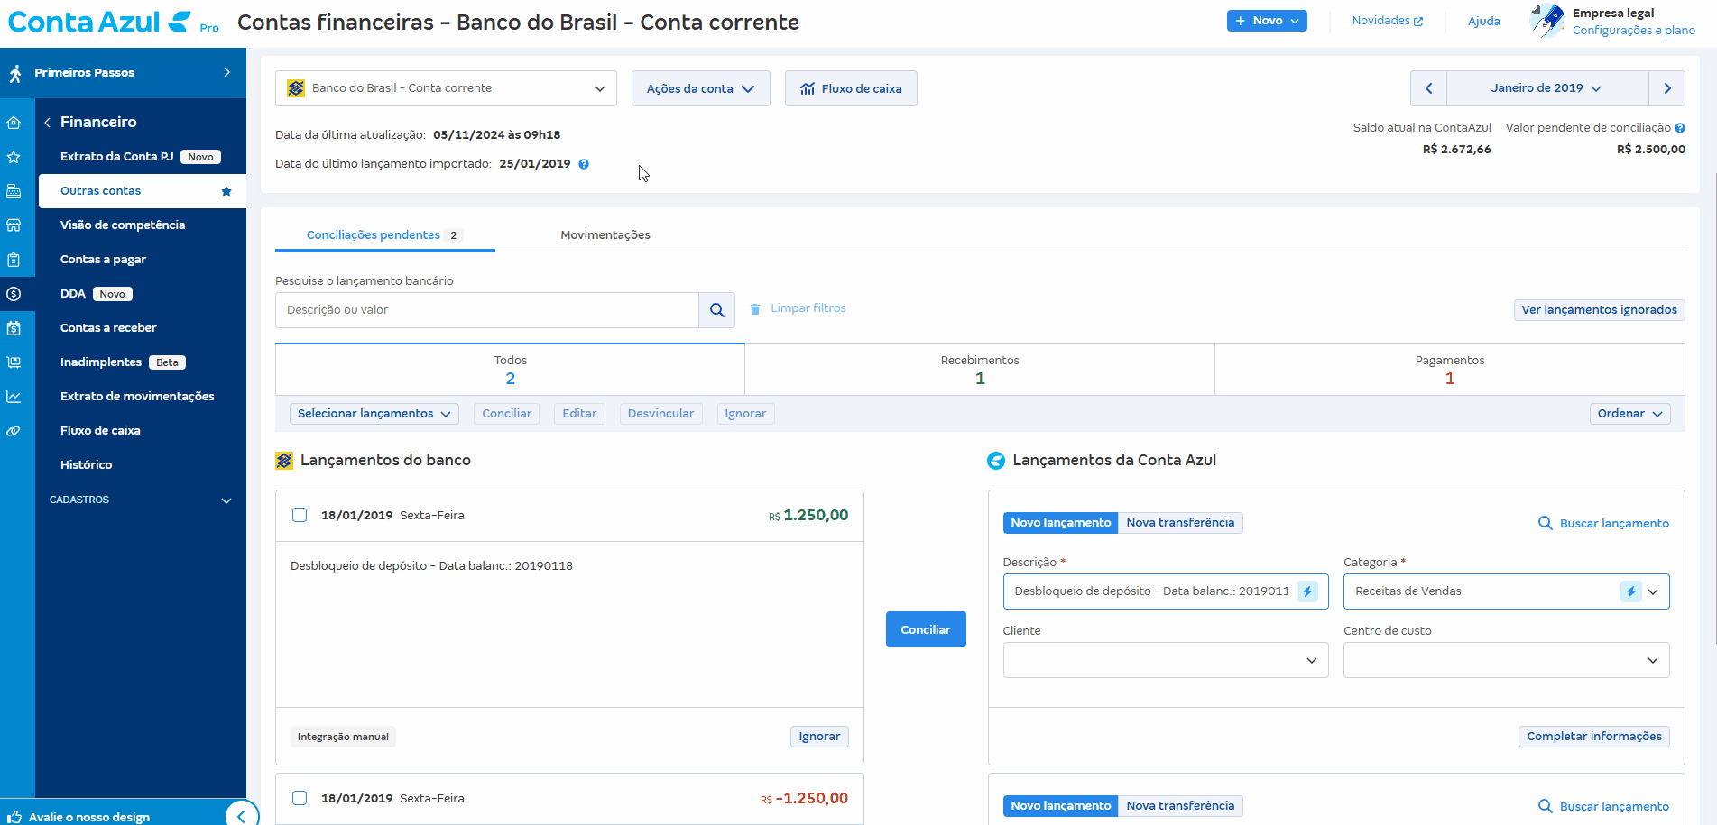
Task: Open the Cliente dropdown
Action: coord(1166,660)
